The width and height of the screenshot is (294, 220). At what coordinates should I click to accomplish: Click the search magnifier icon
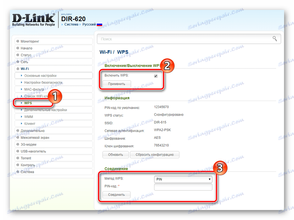(x=275, y=39)
